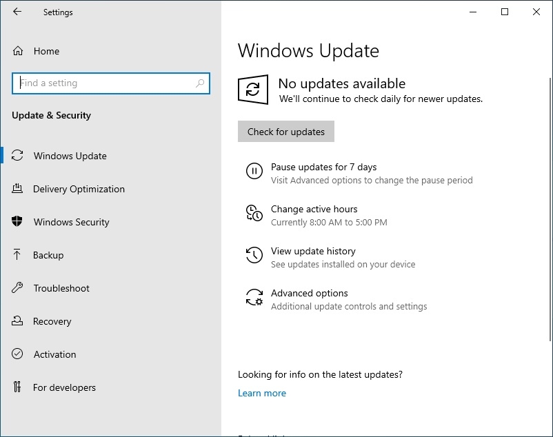Click the large Windows Update refresh emblem

tap(253, 90)
